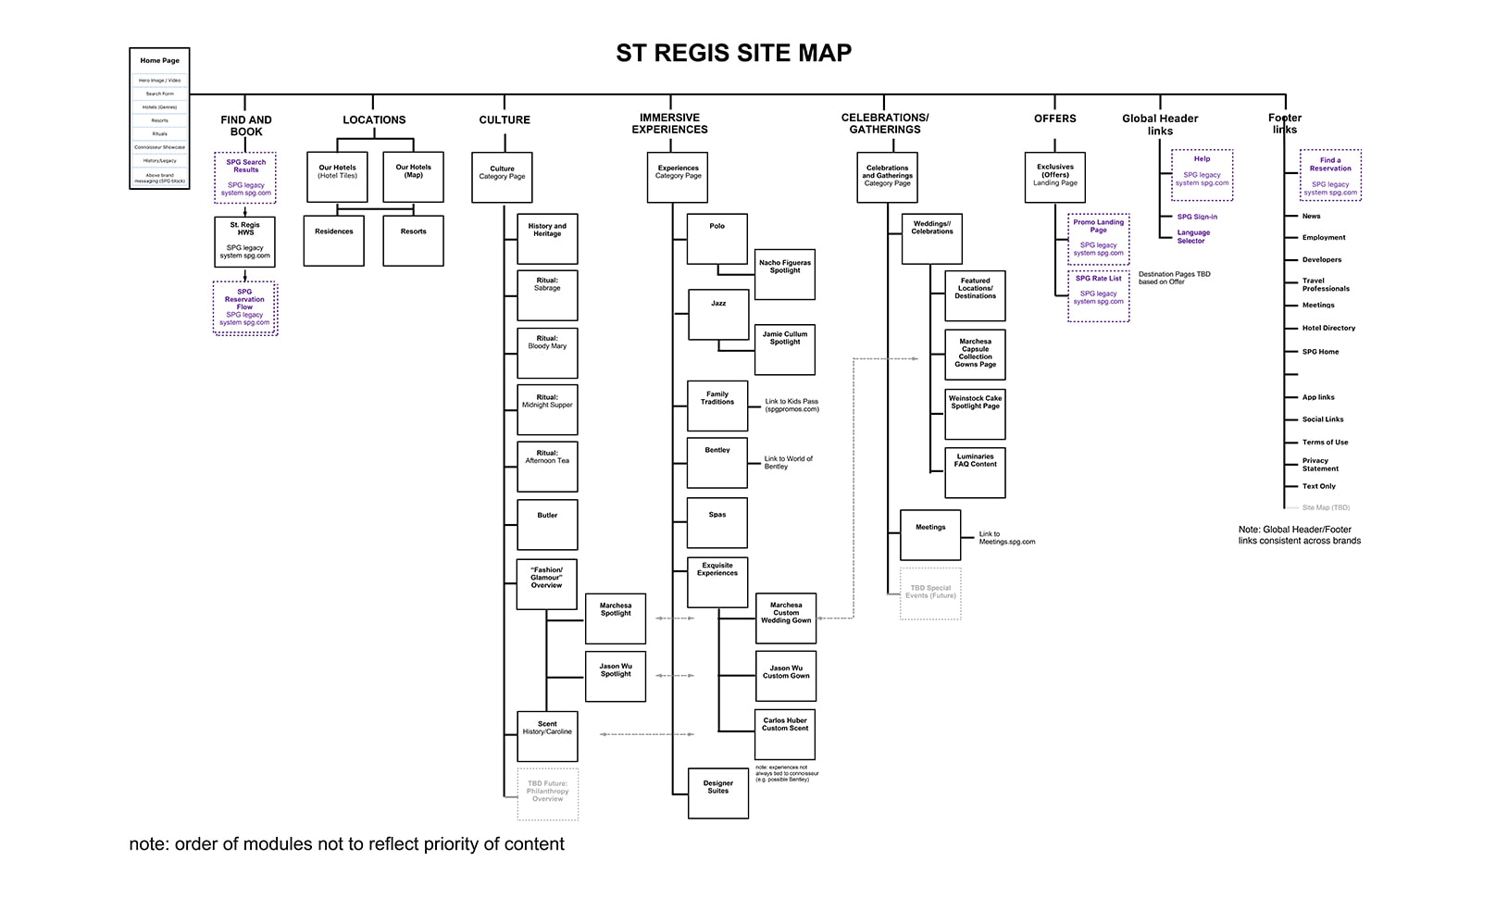Image resolution: width=1508 pixels, height=899 pixels.
Task: Click the Promo Landing Page box
Action: (1098, 239)
